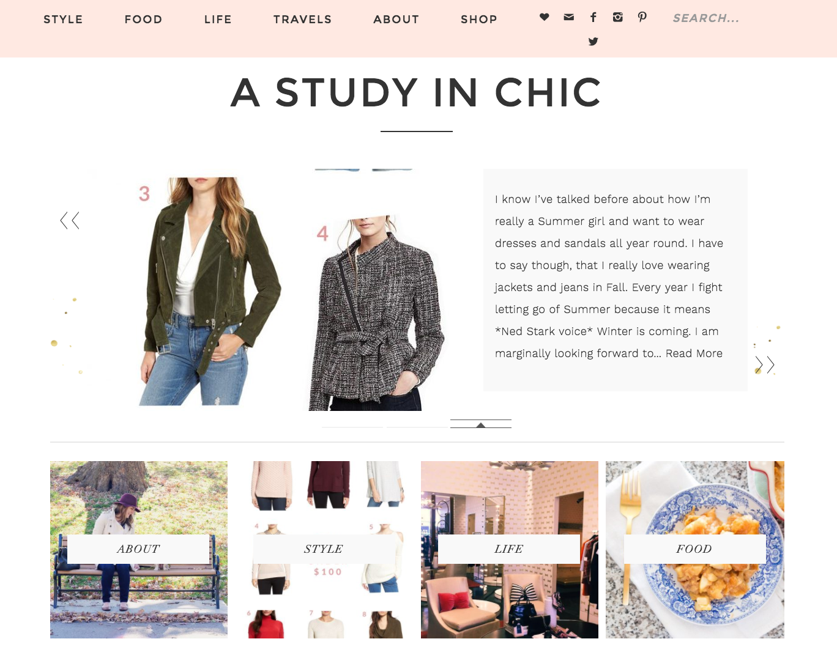This screenshot has height=658, width=837.
Task: Open the Twitter bird icon
Action: tap(593, 42)
